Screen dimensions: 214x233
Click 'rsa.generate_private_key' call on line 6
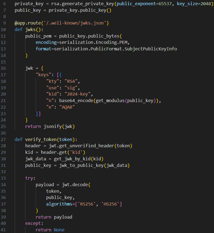coord(83,4)
